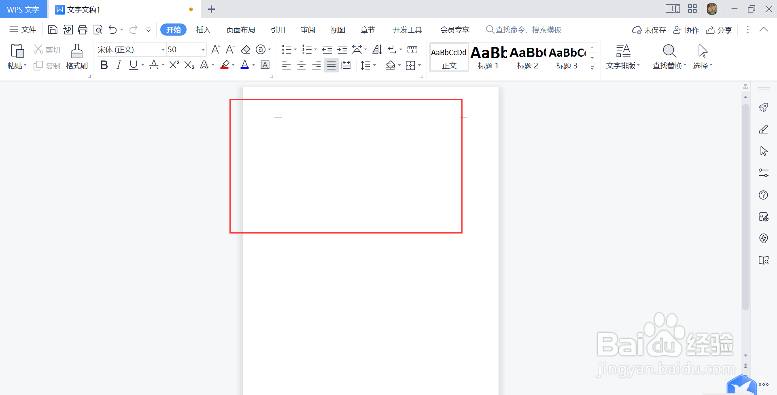The height and width of the screenshot is (395, 777).
Task: Click the Sort icon
Action: tap(377, 49)
